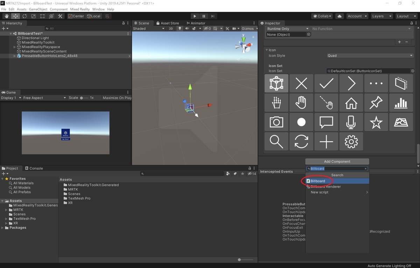The image size is (420, 268).
Task: Toggle scene audio
Action: click(187, 29)
